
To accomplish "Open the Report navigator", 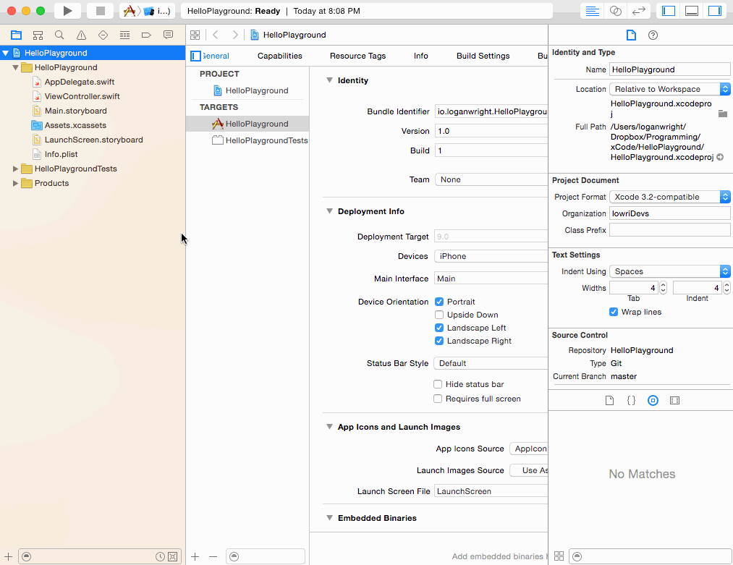I will click(169, 35).
